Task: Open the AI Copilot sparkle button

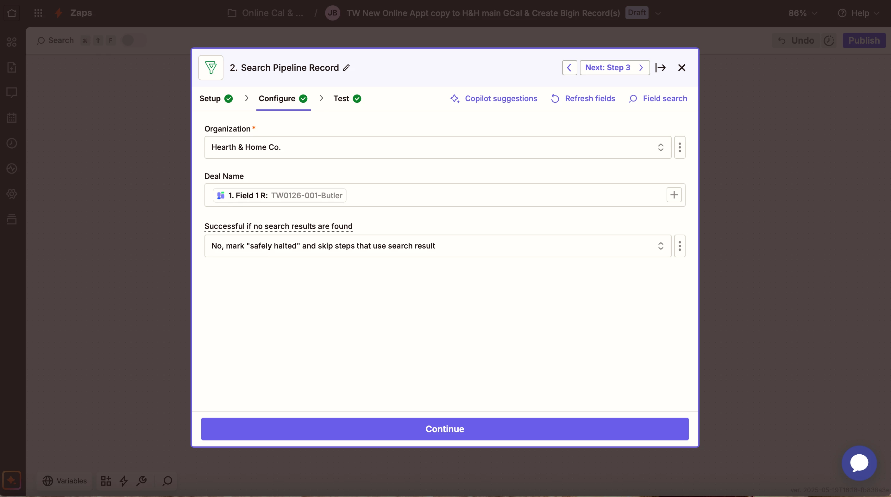Action: pos(12,480)
